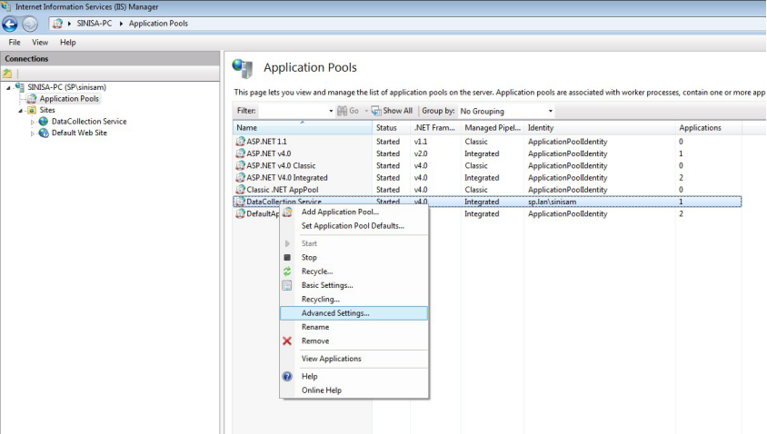Click the Go binoculars icon

click(343, 111)
